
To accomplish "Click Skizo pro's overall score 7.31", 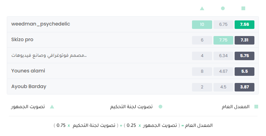I will [245, 40].
